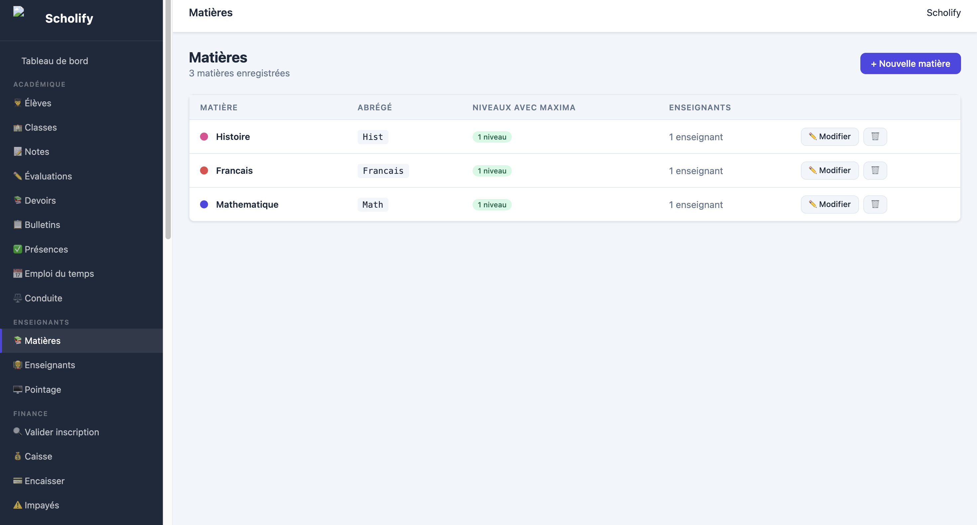This screenshot has height=525, width=977.
Task: Click the 1 niveau badge for Francais
Action: click(x=491, y=171)
